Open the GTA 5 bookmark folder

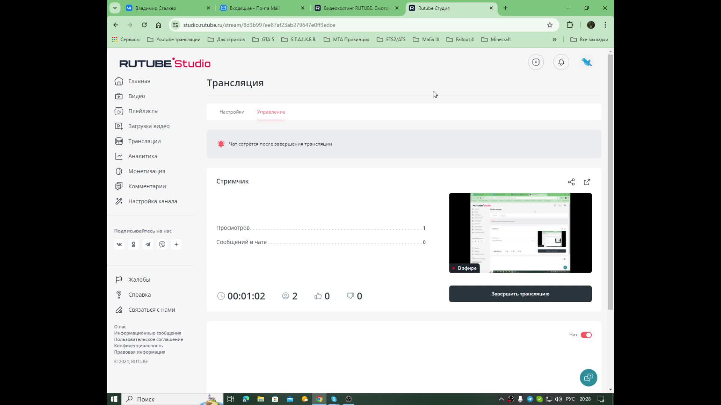263,39
